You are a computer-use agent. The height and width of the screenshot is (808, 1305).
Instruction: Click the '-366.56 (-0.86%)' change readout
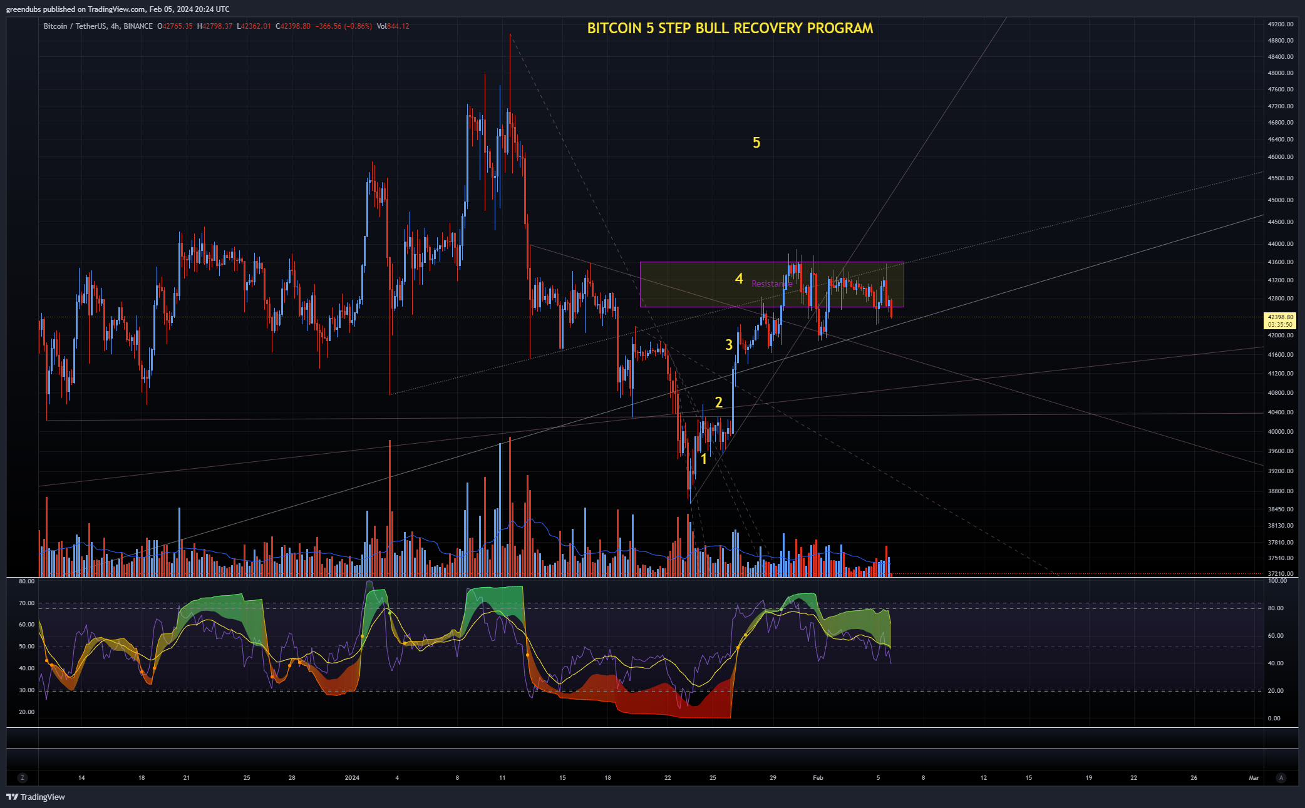click(x=344, y=26)
